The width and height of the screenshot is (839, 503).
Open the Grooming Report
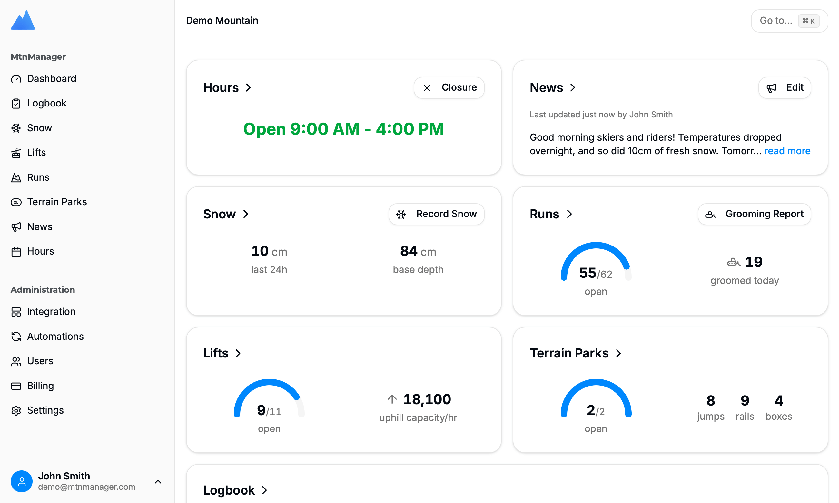(754, 214)
